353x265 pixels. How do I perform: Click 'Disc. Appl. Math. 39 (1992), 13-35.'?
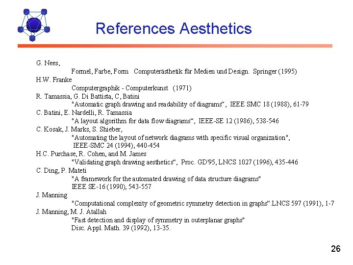[121, 228]
